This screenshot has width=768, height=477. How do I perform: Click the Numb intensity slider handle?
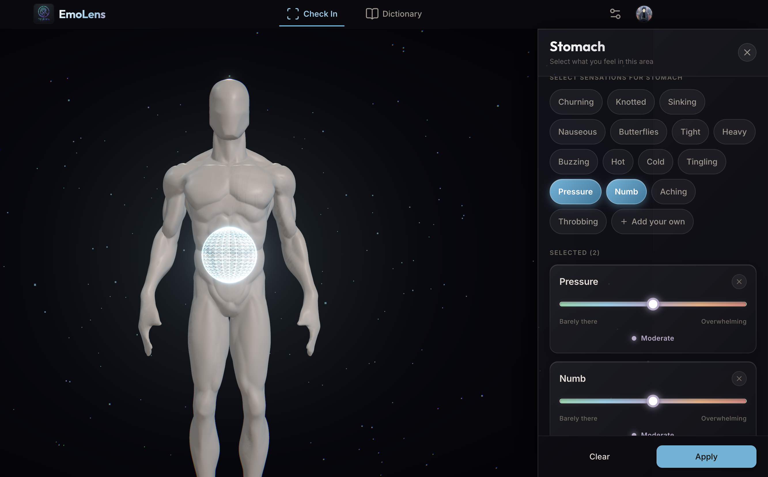(x=653, y=401)
